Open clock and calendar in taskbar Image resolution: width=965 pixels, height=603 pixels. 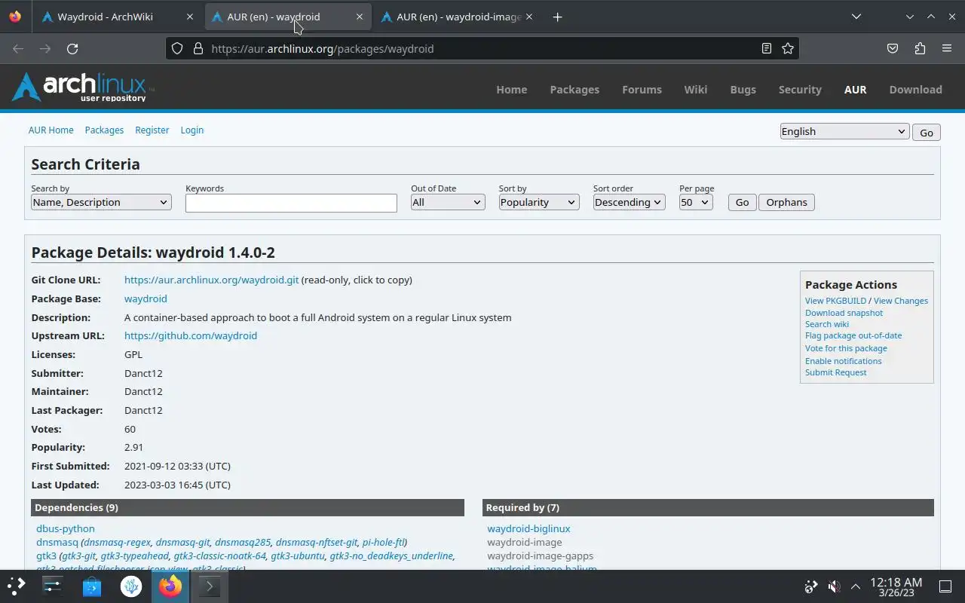896,586
